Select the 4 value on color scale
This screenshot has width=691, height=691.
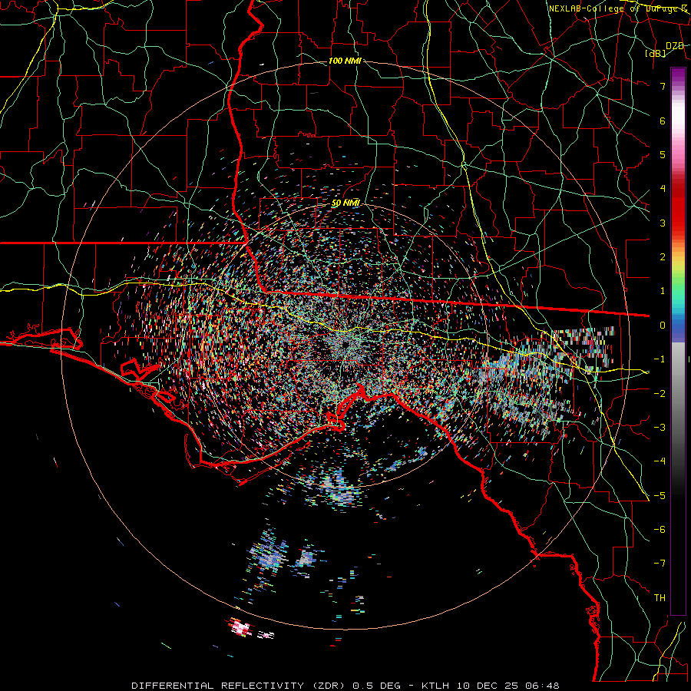(663, 189)
